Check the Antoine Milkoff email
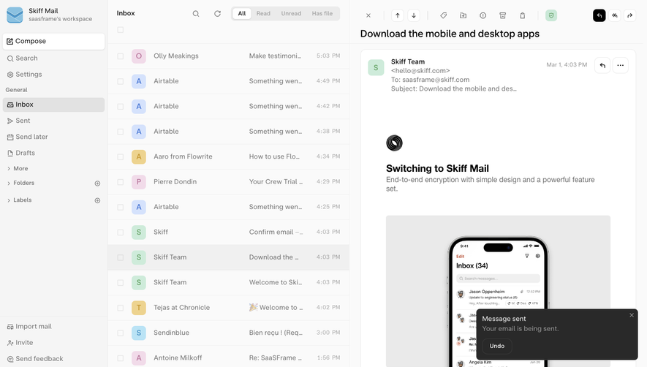The width and height of the screenshot is (647, 367). [x=121, y=358]
